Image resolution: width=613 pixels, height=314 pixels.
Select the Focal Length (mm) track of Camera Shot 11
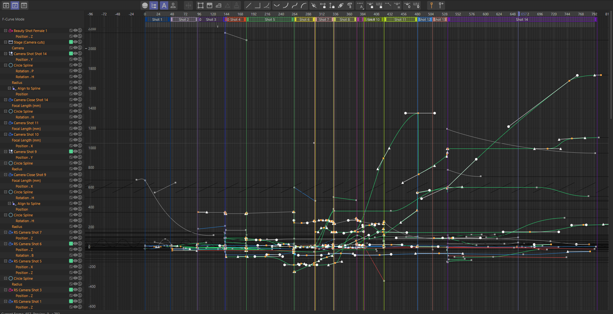coord(26,129)
